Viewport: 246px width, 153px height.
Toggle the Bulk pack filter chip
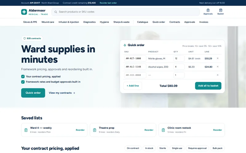[x=217, y=148]
